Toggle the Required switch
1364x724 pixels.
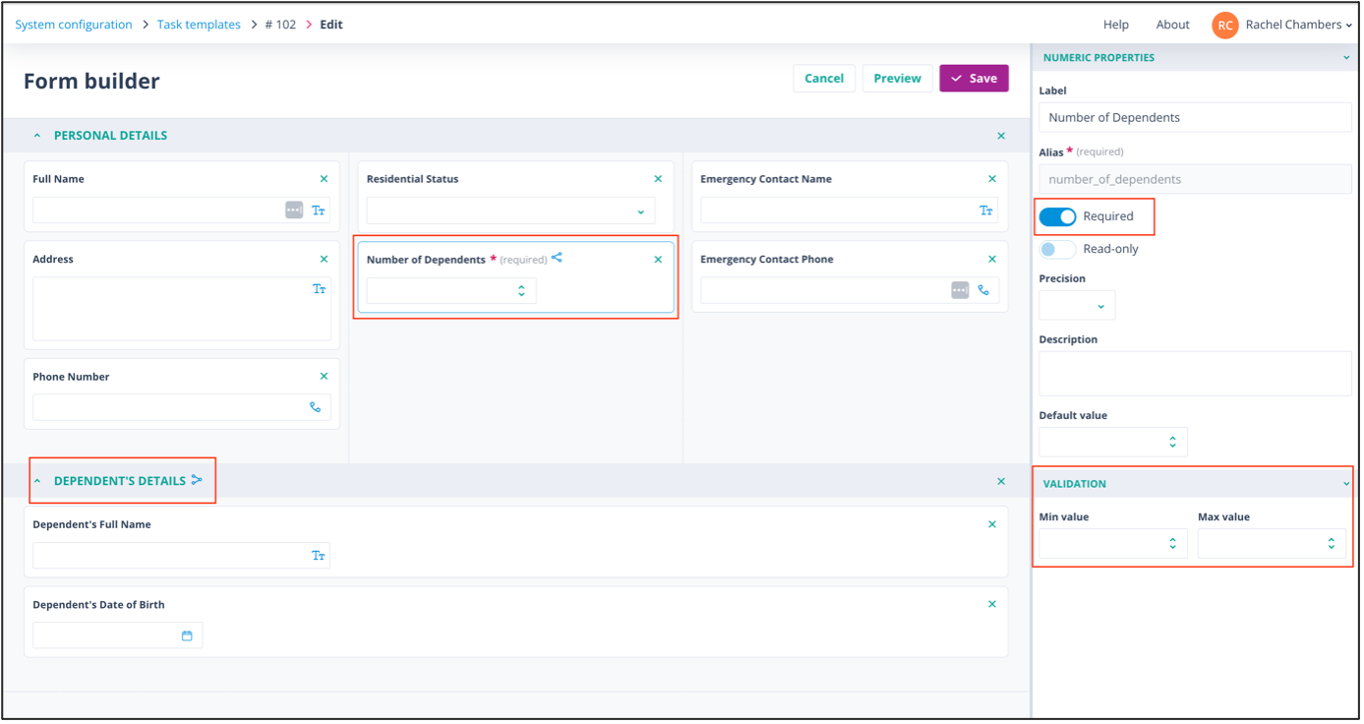tap(1058, 216)
